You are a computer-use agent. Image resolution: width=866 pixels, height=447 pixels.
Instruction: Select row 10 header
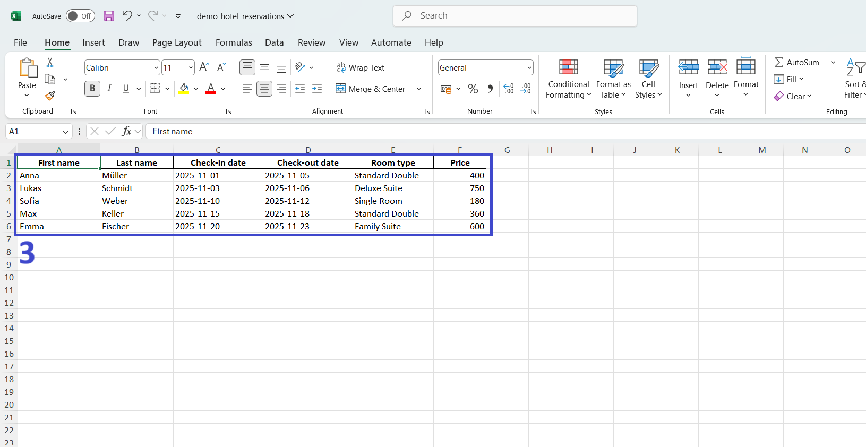(9, 277)
